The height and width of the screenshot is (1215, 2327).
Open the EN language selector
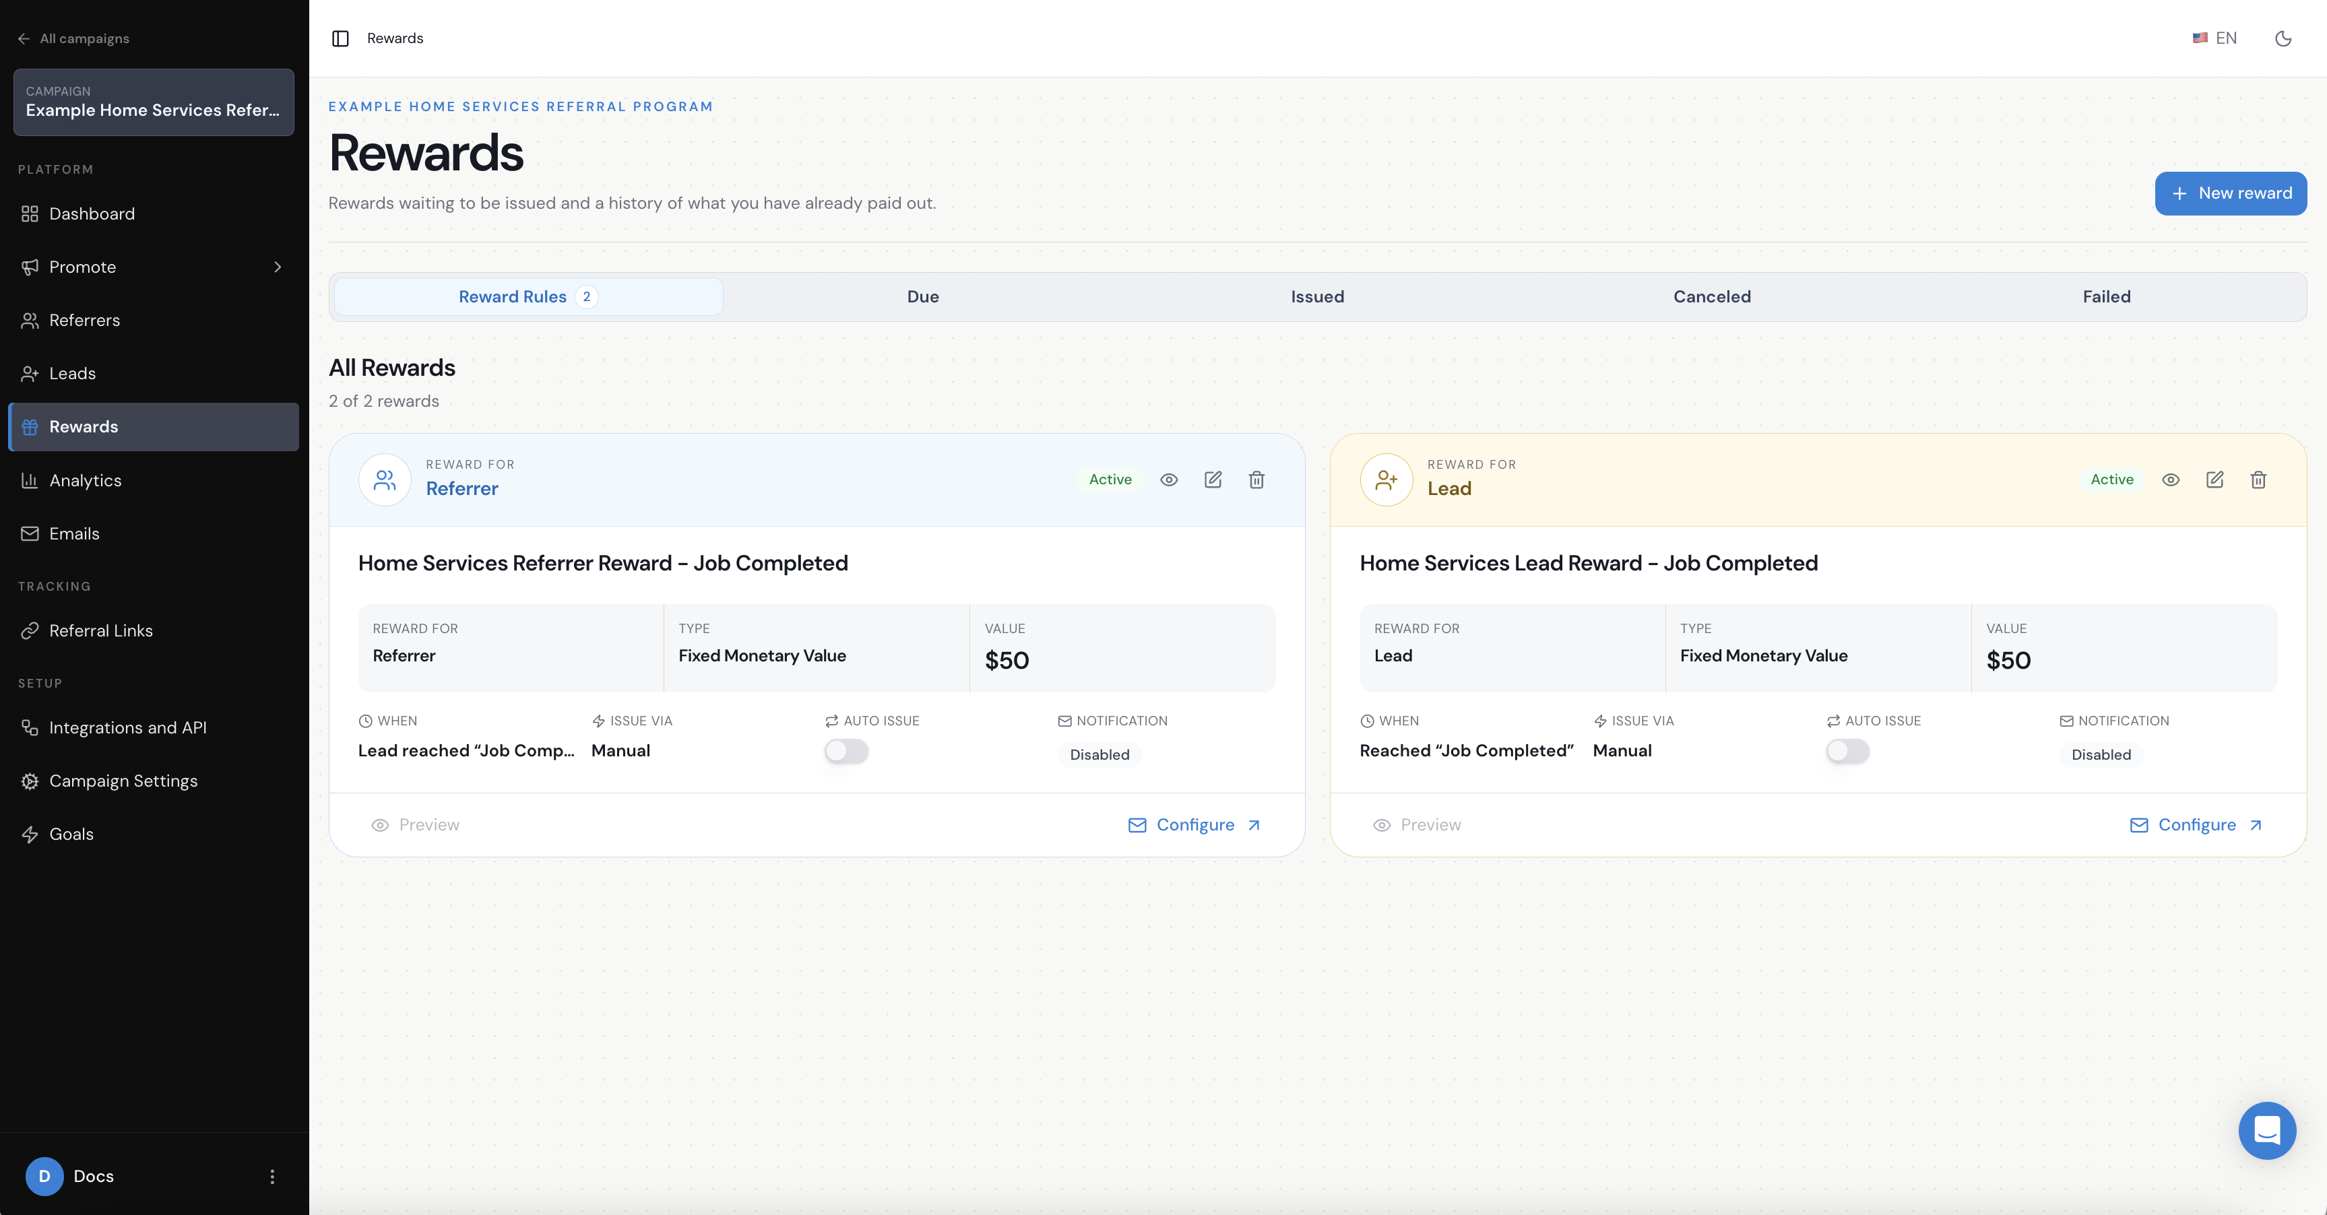click(x=2214, y=38)
